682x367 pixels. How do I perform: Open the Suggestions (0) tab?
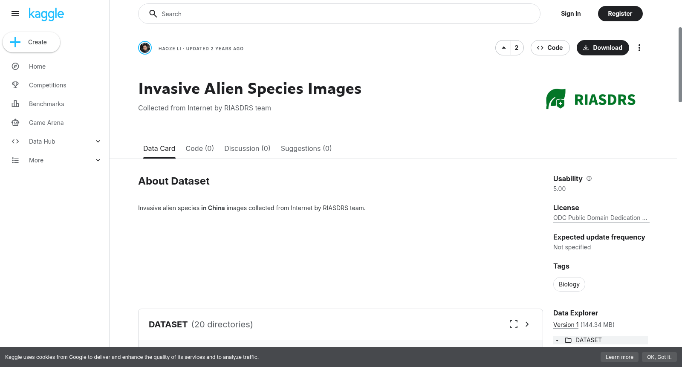coord(306,148)
